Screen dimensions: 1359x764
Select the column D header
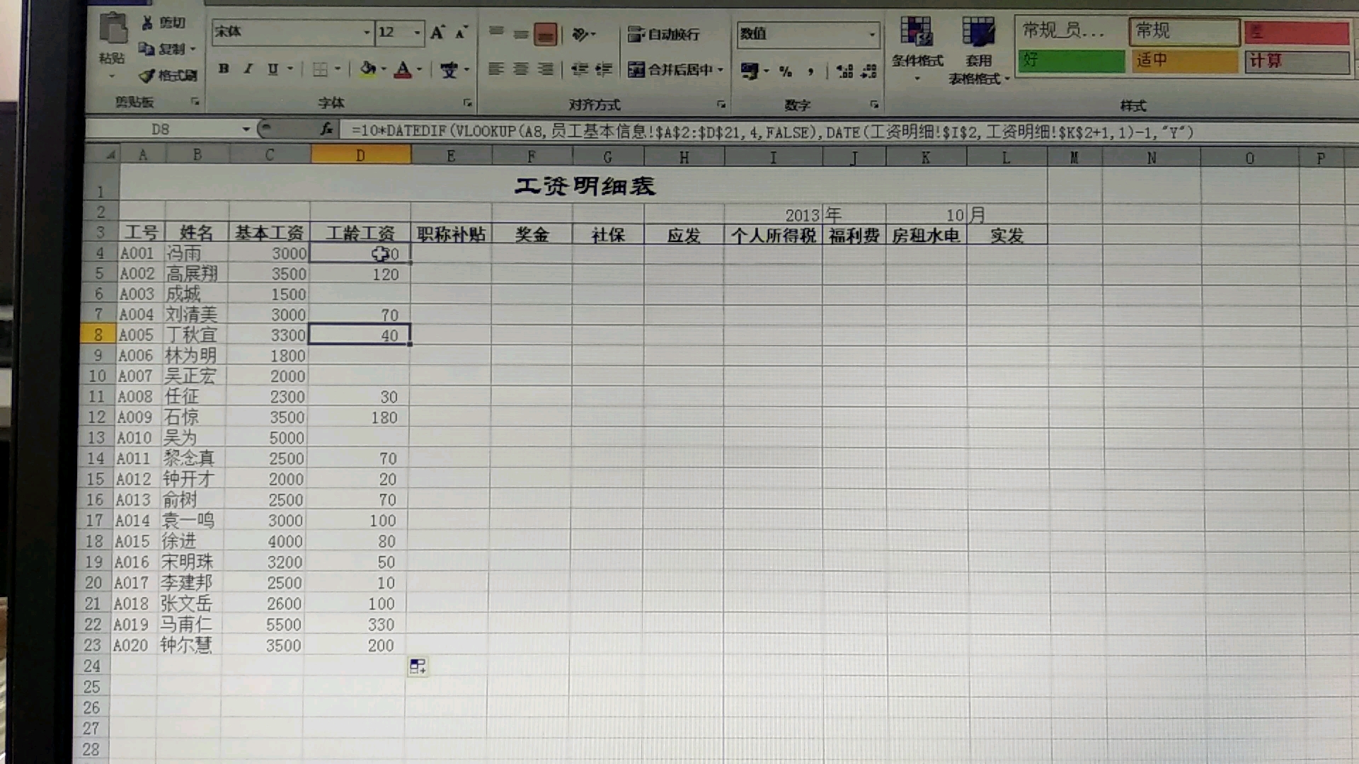pyautogui.click(x=360, y=155)
